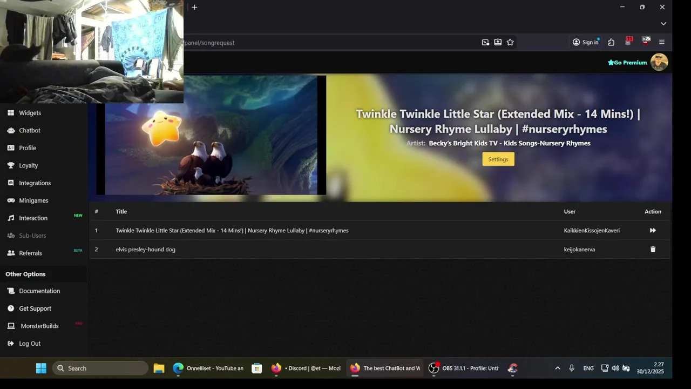Click the microphone tray icon
Screen dimensions: 691x389
click(x=572, y=368)
